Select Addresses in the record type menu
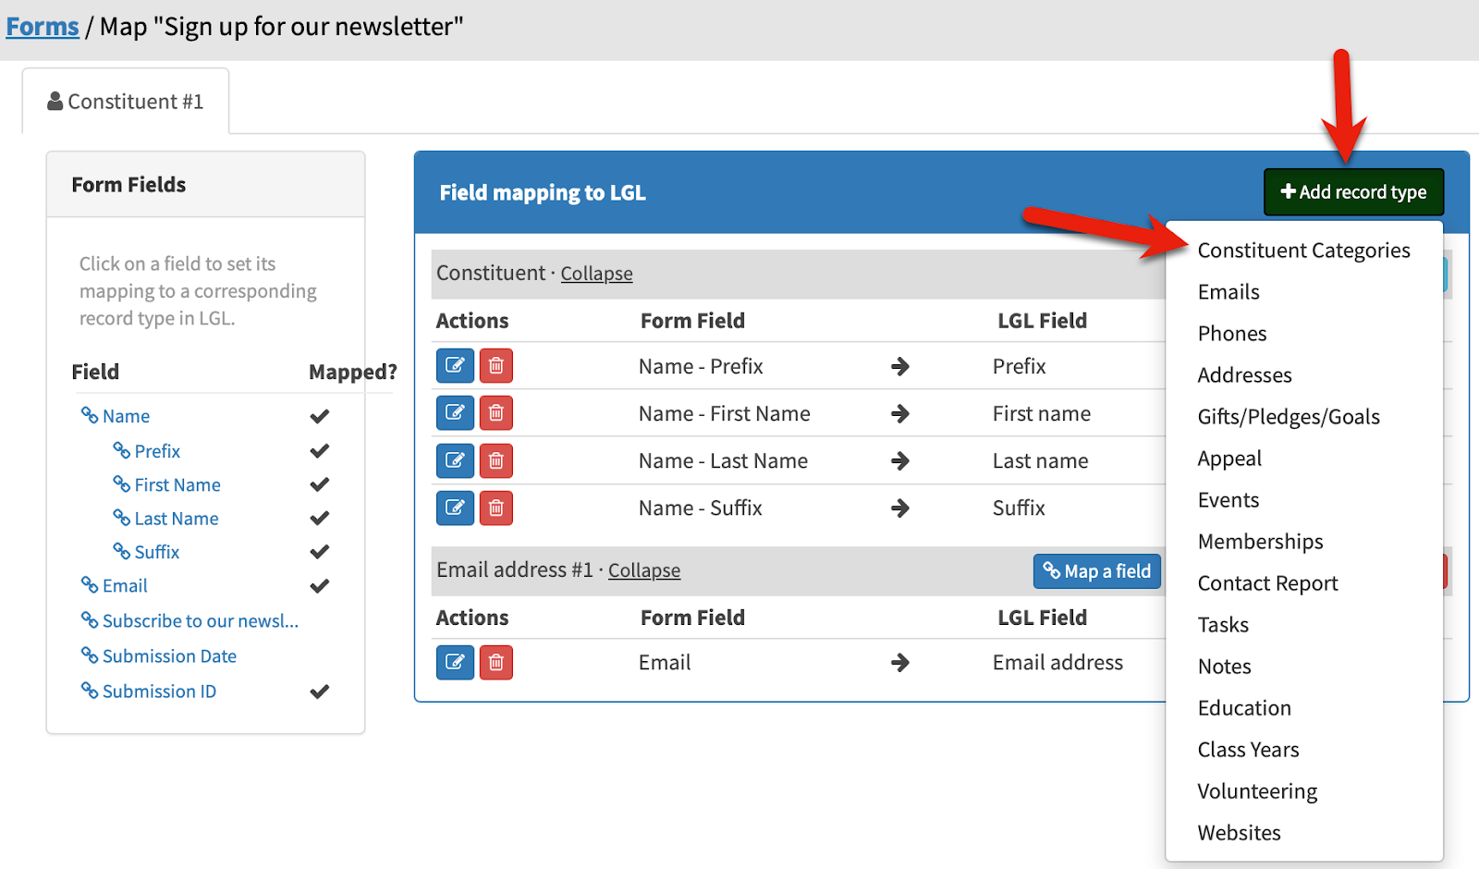The height and width of the screenshot is (869, 1479). tap(1244, 375)
